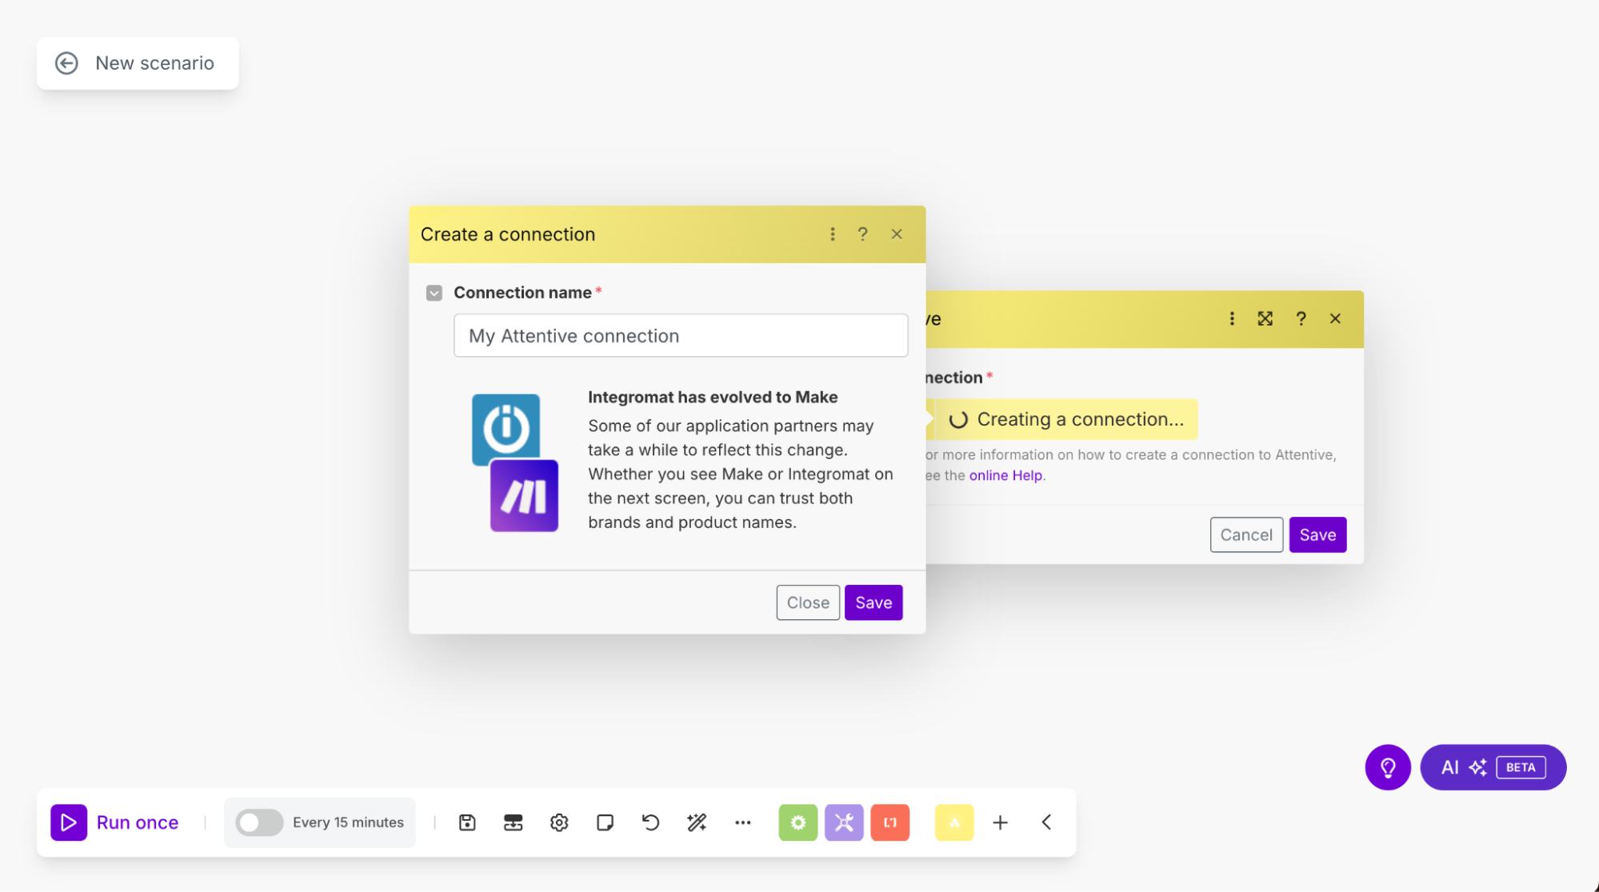Open the green Flow control tools icon

pyautogui.click(x=798, y=822)
